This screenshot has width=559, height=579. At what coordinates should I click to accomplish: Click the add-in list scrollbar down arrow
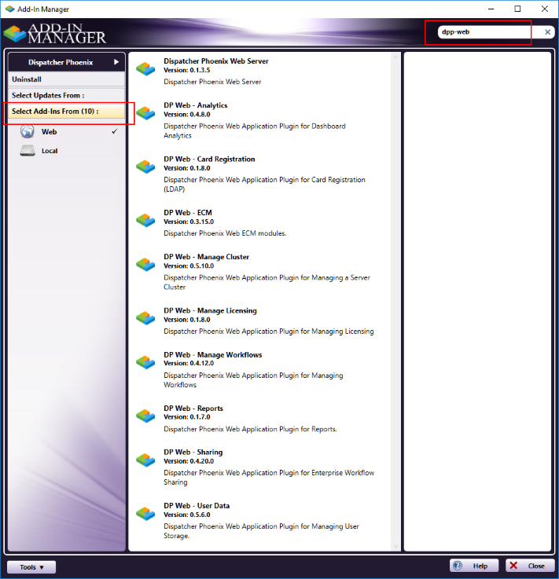[x=395, y=547]
